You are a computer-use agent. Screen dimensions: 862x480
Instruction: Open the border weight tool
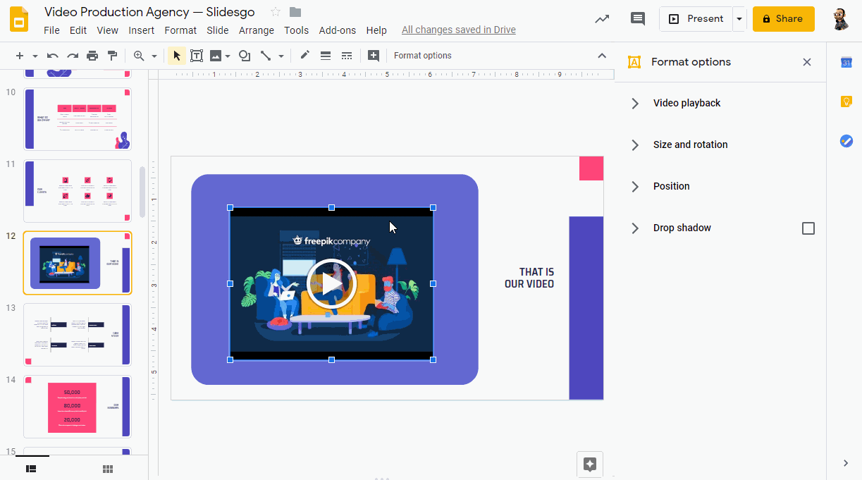point(326,56)
